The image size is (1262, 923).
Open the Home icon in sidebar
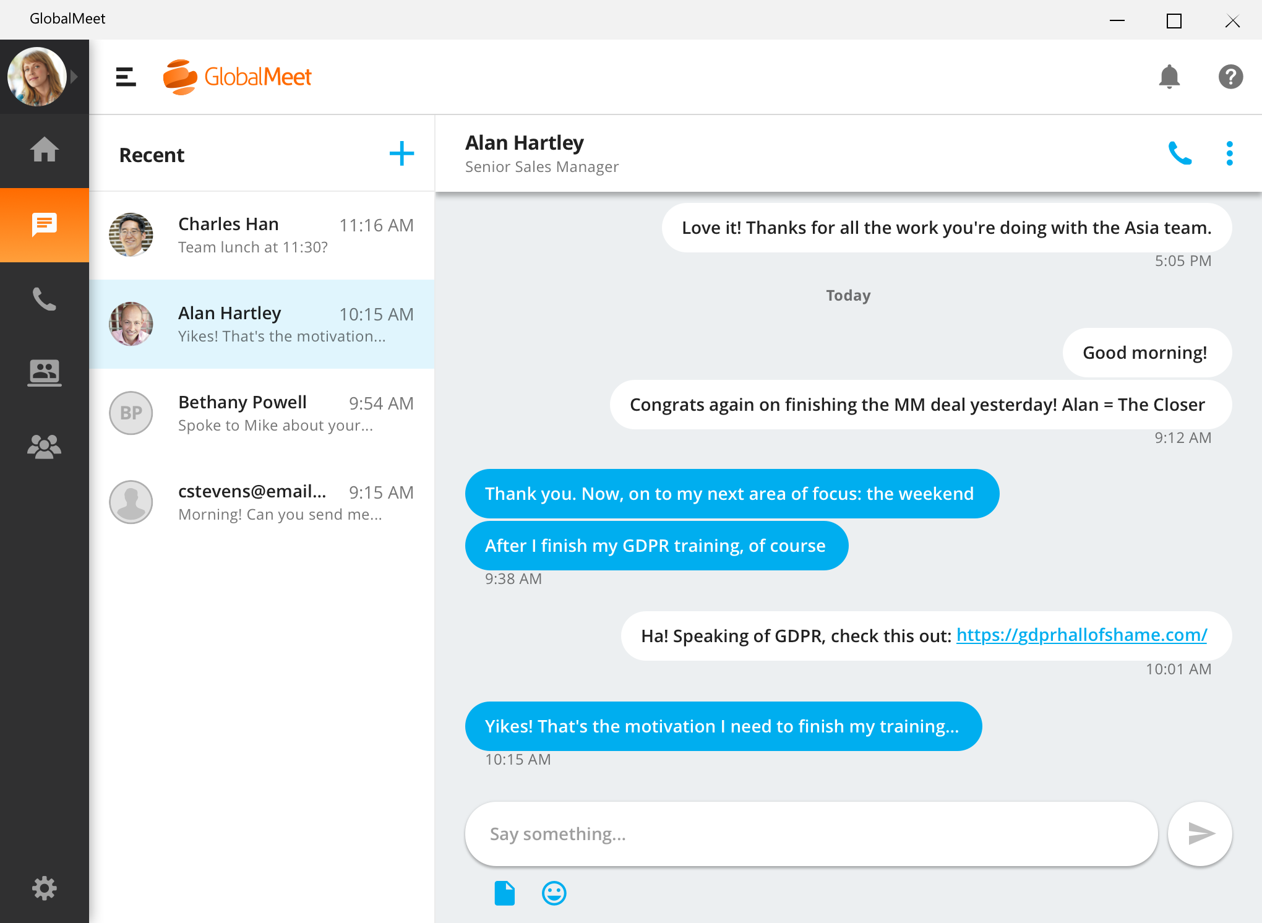pyautogui.click(x=44, y=150)
